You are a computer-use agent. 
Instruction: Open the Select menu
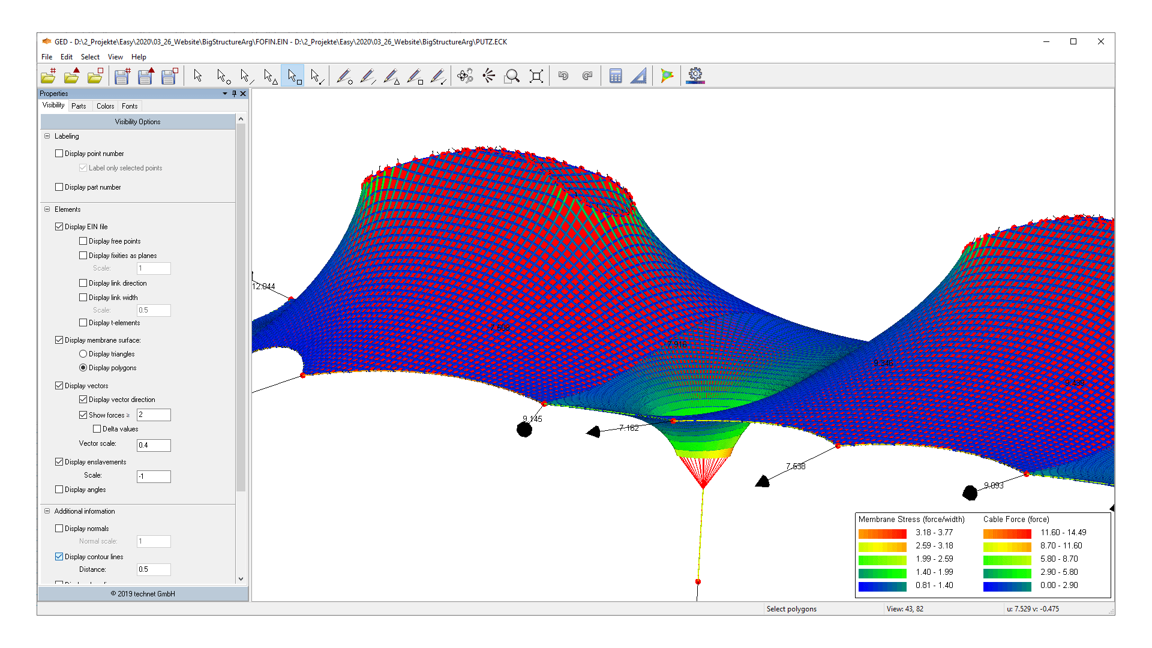click(90, 57)
